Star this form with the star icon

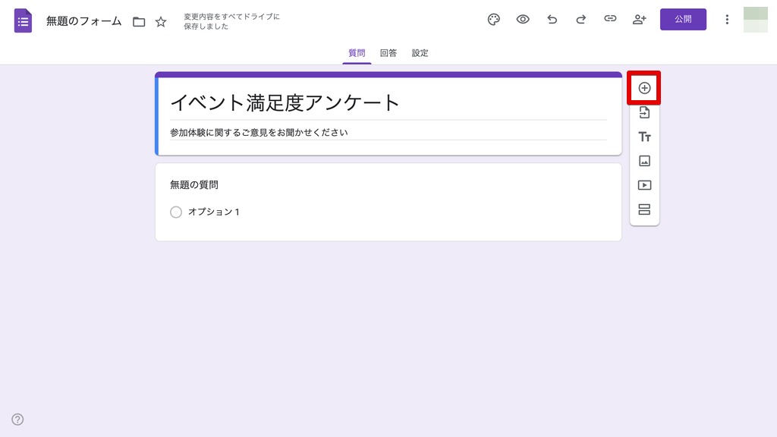[161, 22]
